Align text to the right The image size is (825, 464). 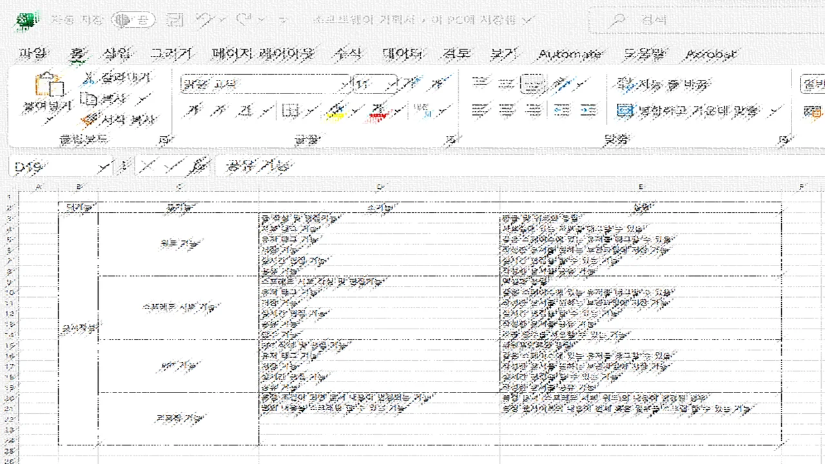(533, 110)
